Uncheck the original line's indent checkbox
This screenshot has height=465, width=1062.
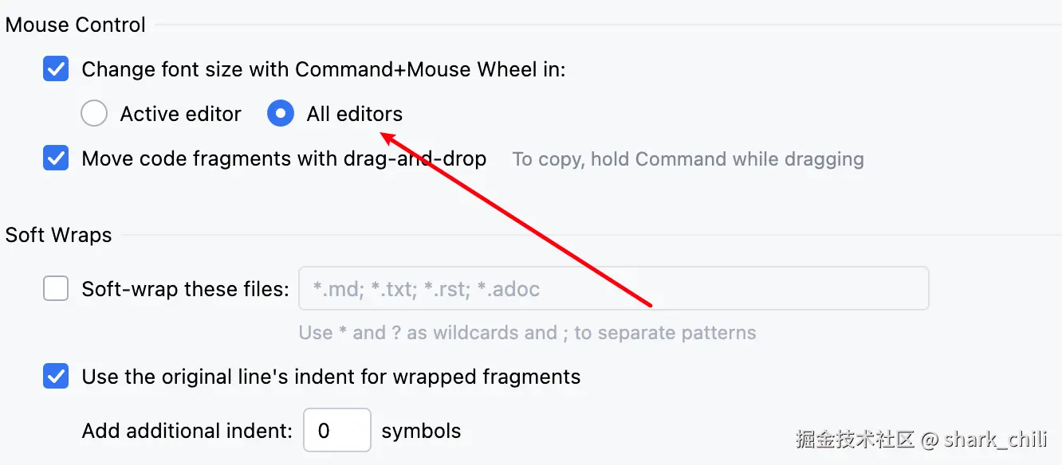click(x=56, y=376)
